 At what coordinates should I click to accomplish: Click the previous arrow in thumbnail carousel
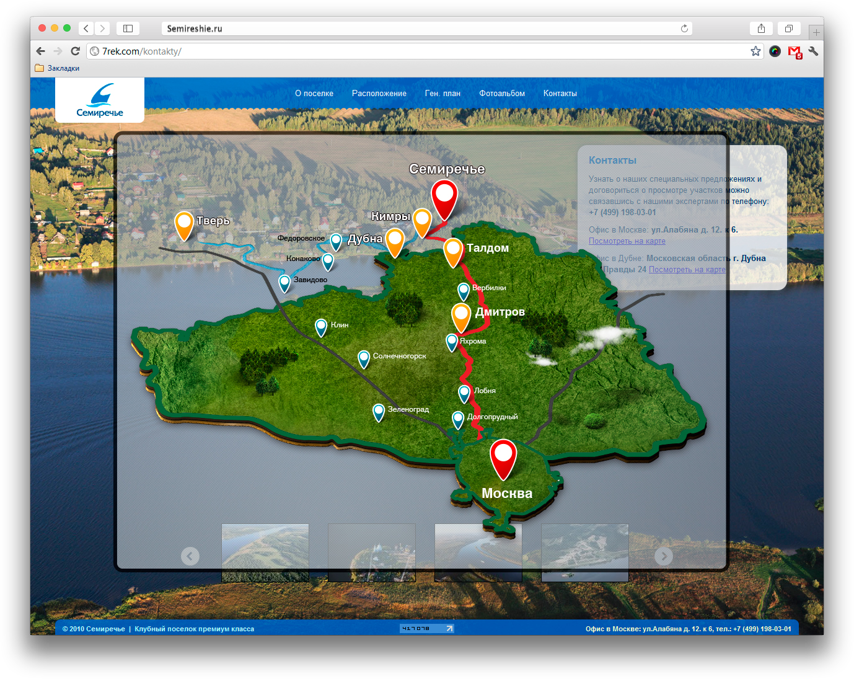click(190, 556)
